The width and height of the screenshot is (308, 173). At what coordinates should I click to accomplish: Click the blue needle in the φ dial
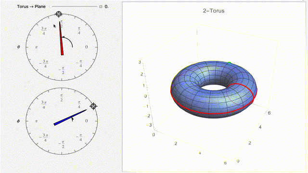point(70,117)
